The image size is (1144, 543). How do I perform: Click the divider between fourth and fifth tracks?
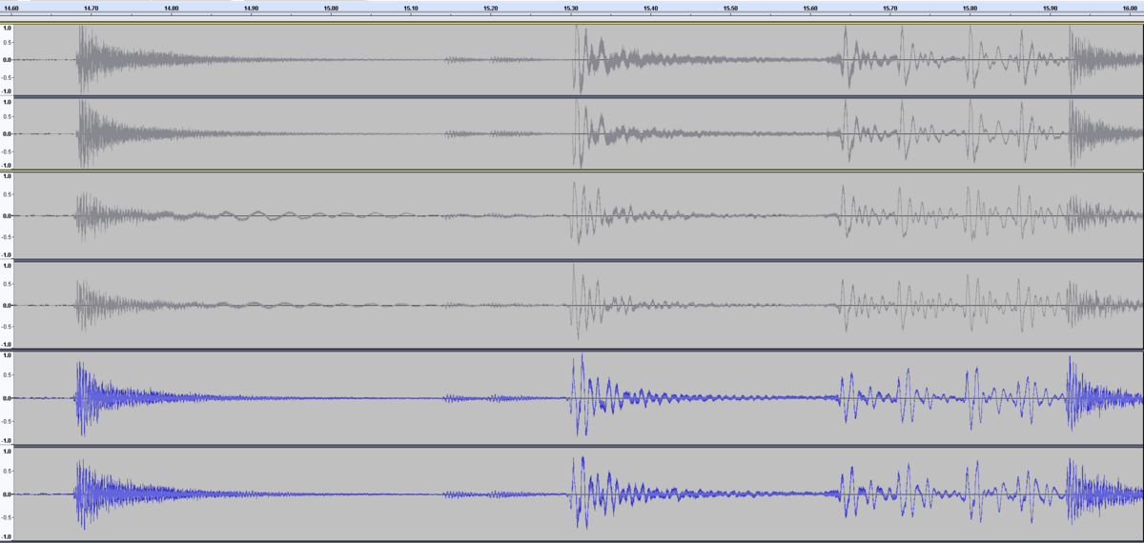(572, 350)
